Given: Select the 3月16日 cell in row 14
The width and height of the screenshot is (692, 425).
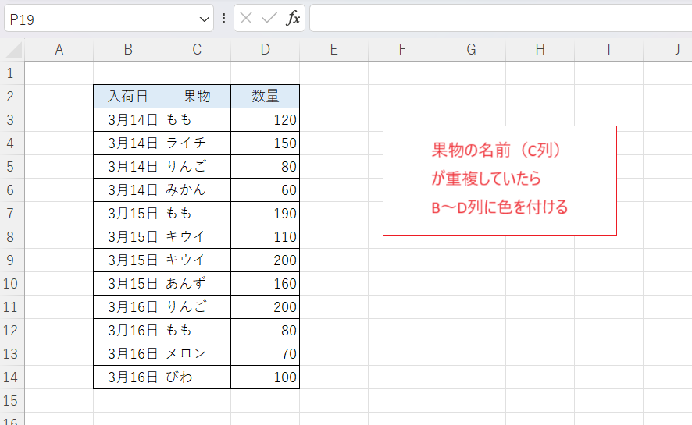Looking at the screenshot, I should [x=128, y=377].
